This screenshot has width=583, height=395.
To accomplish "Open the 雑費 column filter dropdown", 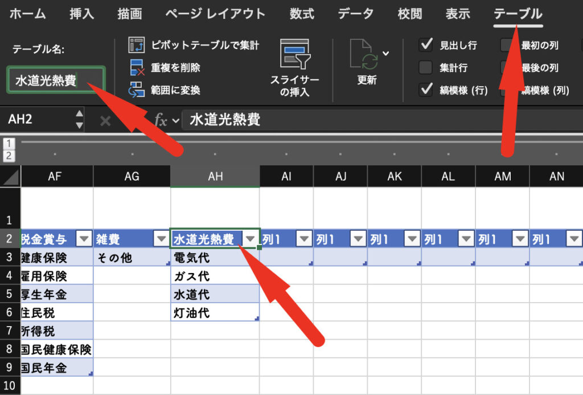I will click(x=161, y=239).
